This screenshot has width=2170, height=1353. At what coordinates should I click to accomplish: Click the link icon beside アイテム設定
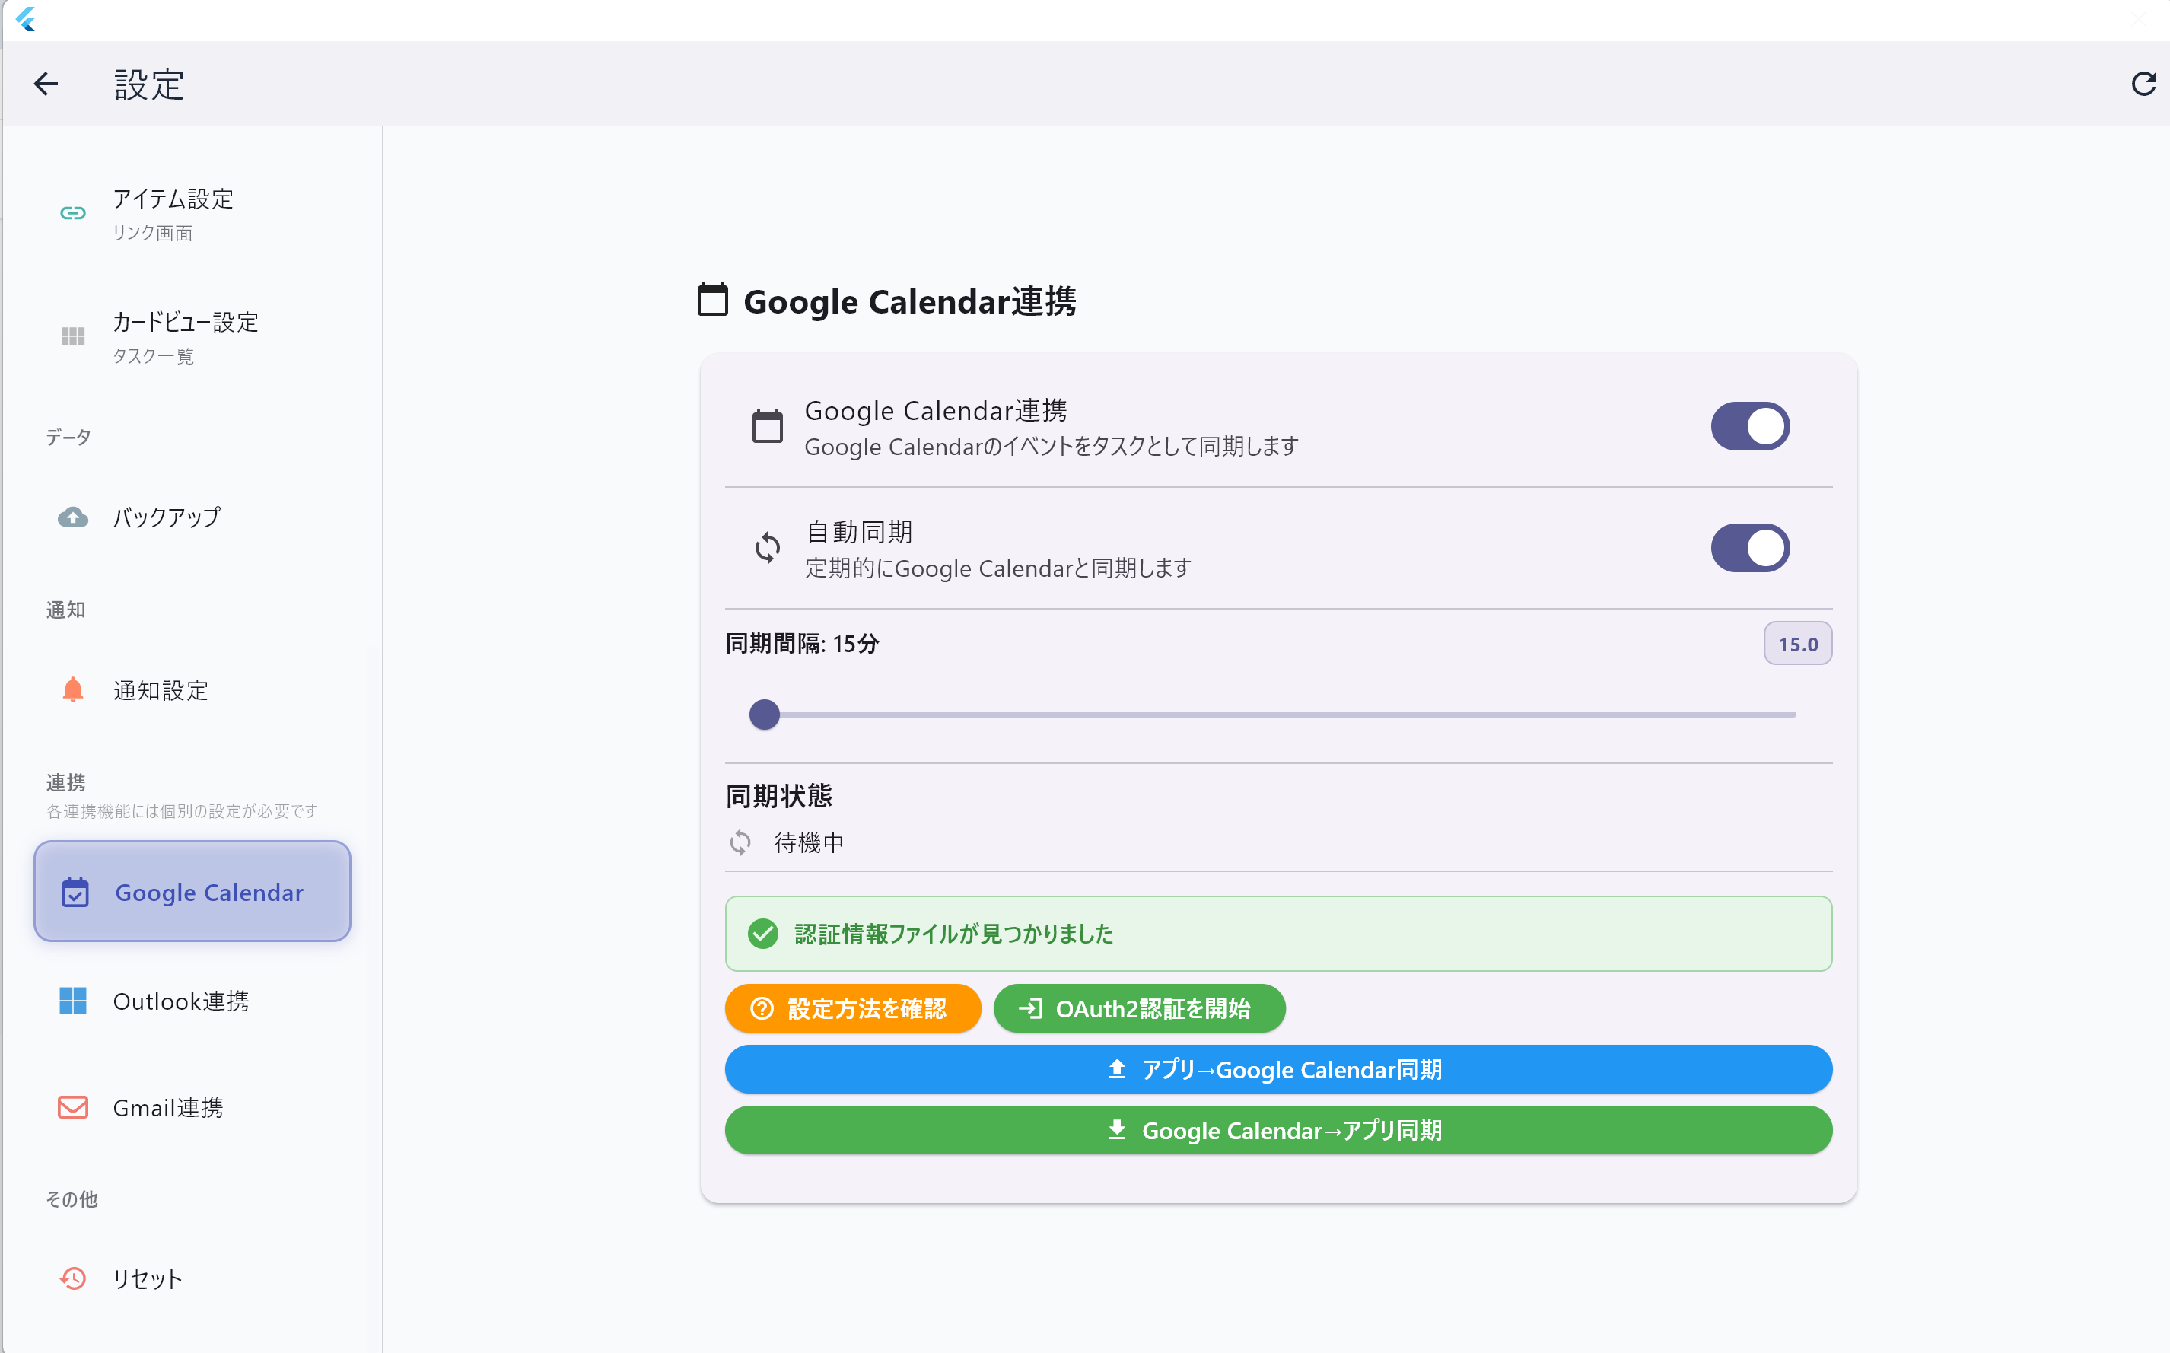point(73,213)
